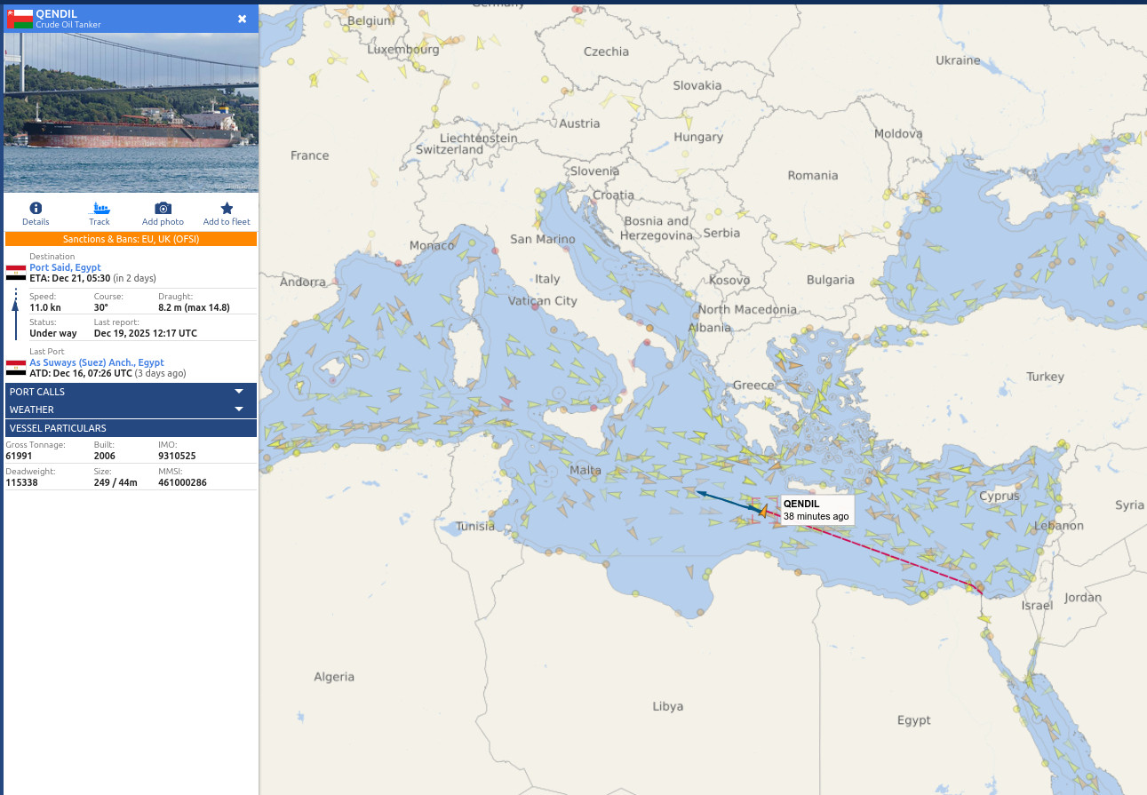
Task: Click the Tunisia label on the map
Action: pos(475,526)
